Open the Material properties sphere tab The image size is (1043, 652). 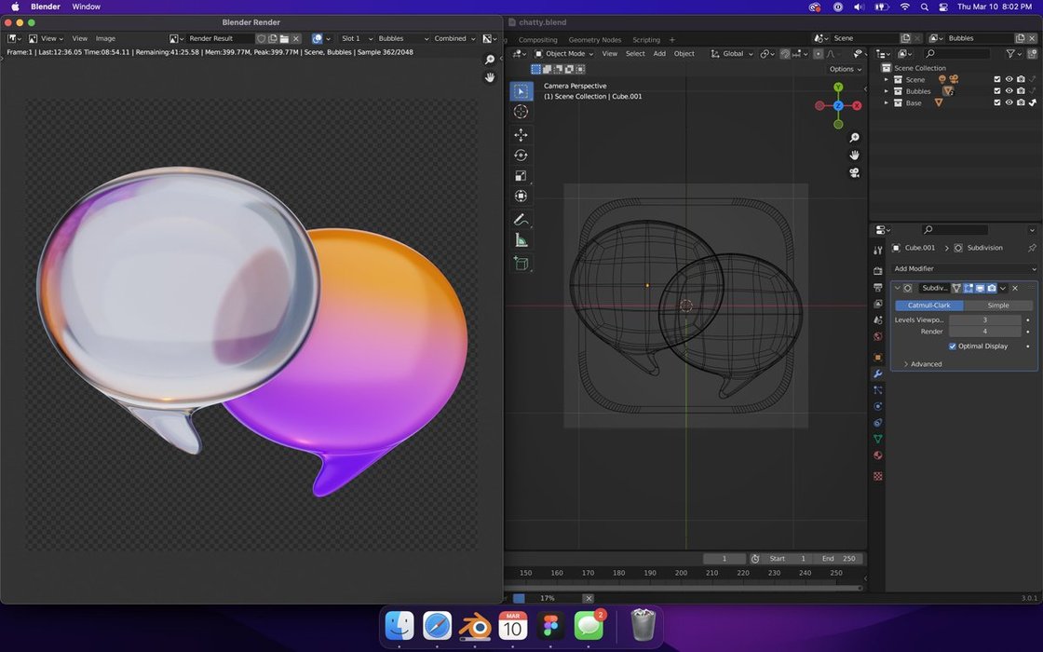(878, 455)
